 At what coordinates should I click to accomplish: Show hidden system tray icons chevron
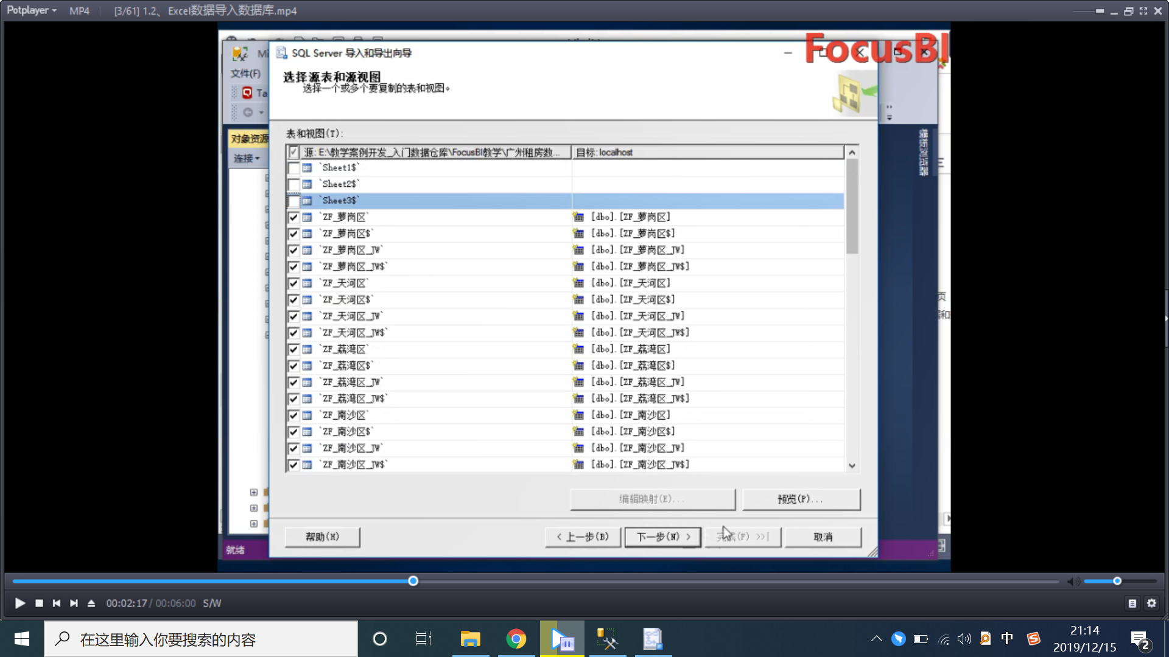(x=876, y=639)
